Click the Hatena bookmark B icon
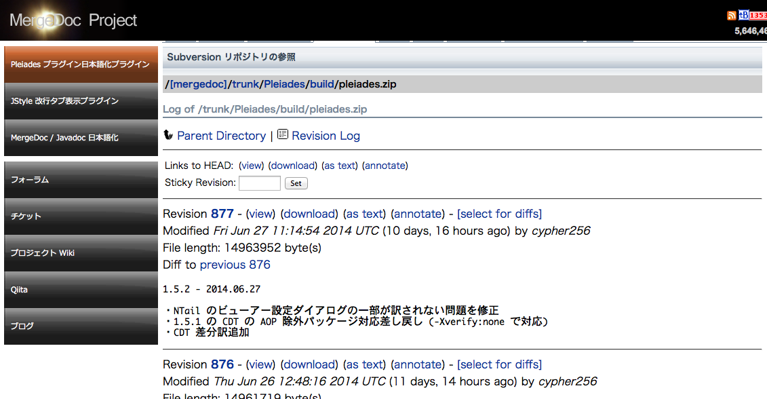The image size is (767, 399). click(x=743, y=15)
